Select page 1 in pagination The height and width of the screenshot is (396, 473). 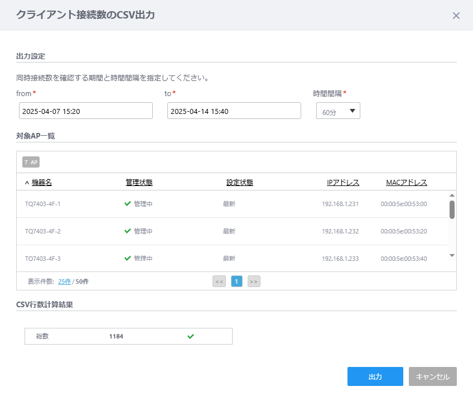coord(236,282)
